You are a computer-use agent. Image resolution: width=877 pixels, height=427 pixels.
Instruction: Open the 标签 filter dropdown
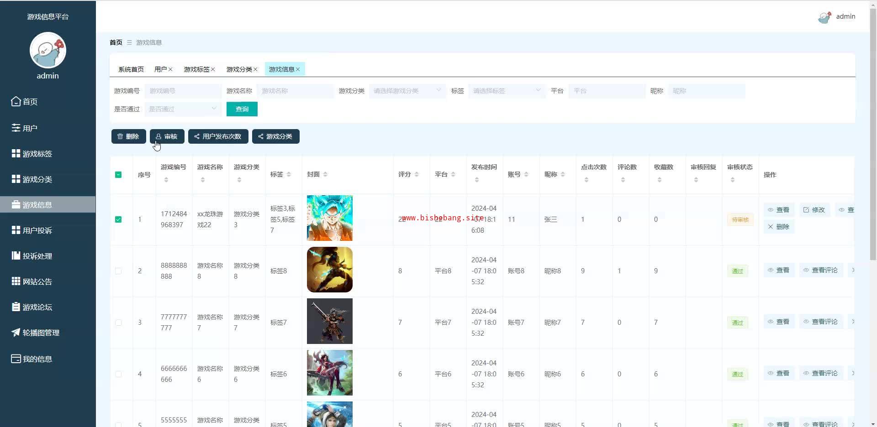pos(506,91)
